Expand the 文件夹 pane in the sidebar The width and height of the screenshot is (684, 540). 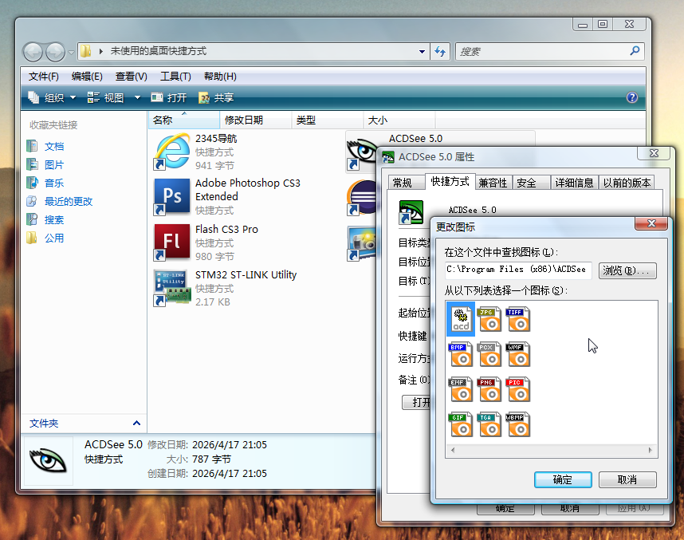(136, 424)
